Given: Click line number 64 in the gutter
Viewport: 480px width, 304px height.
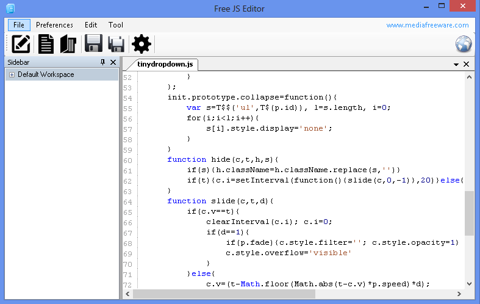Looking at the screenshot, I should (x=127, y=202).
